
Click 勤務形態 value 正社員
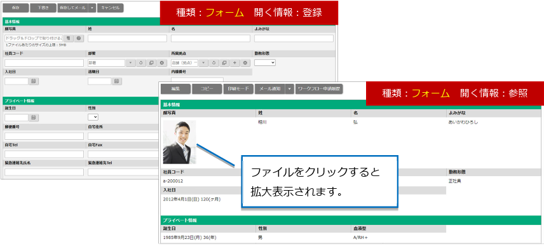(x=455, y=181)
